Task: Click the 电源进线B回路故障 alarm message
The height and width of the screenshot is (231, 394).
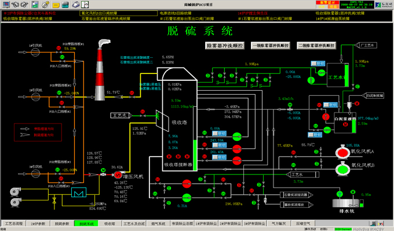Action: (x=176, y=13)
